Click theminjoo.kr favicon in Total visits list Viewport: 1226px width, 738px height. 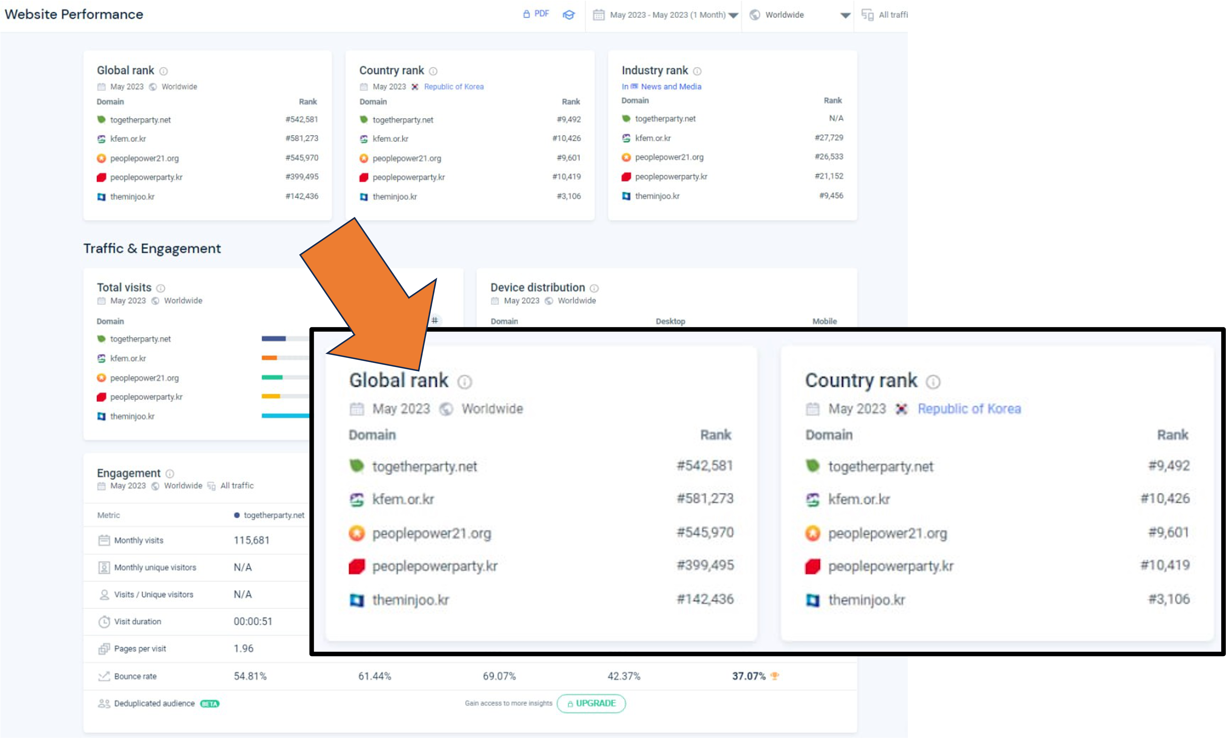pyautogui.click(x=101, y=416)
